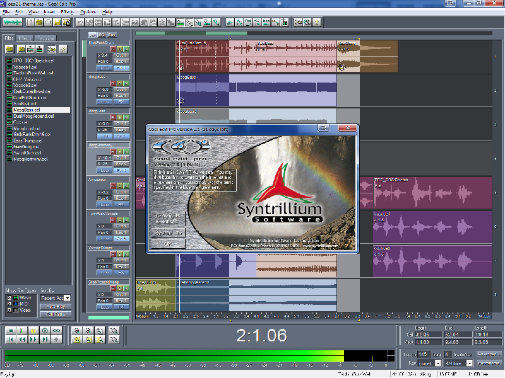The width and height of the screenshot is (505, 378).
Task: Click the yellow zoom to selection icon
Action: pyautogui.click(x=76, y=339)
